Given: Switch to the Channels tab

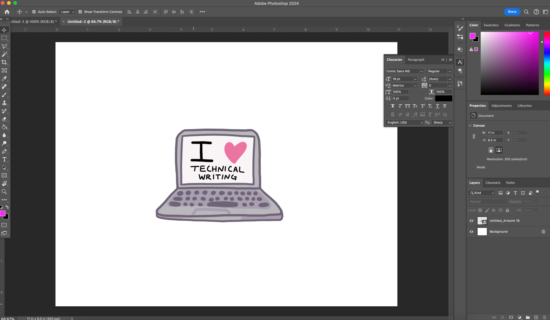Looking at the screenshot, I should [493, 183].
